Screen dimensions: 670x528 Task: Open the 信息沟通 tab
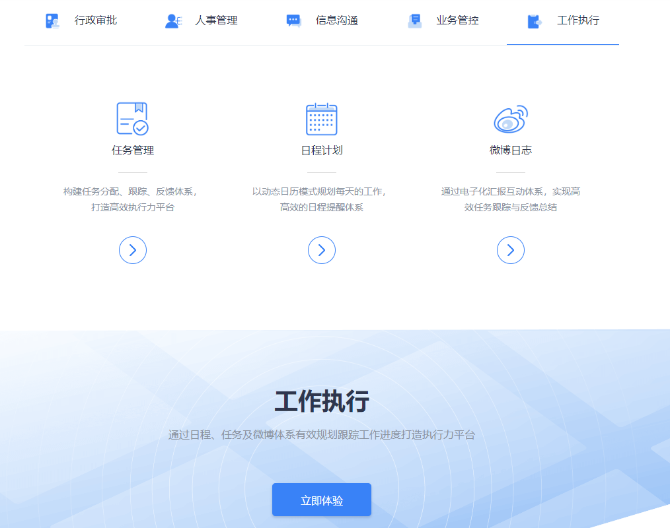(336, 20)
